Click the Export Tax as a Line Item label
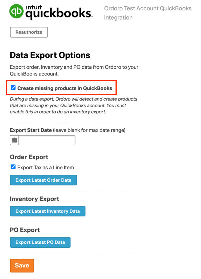The image size is (201, 279). 45,168
